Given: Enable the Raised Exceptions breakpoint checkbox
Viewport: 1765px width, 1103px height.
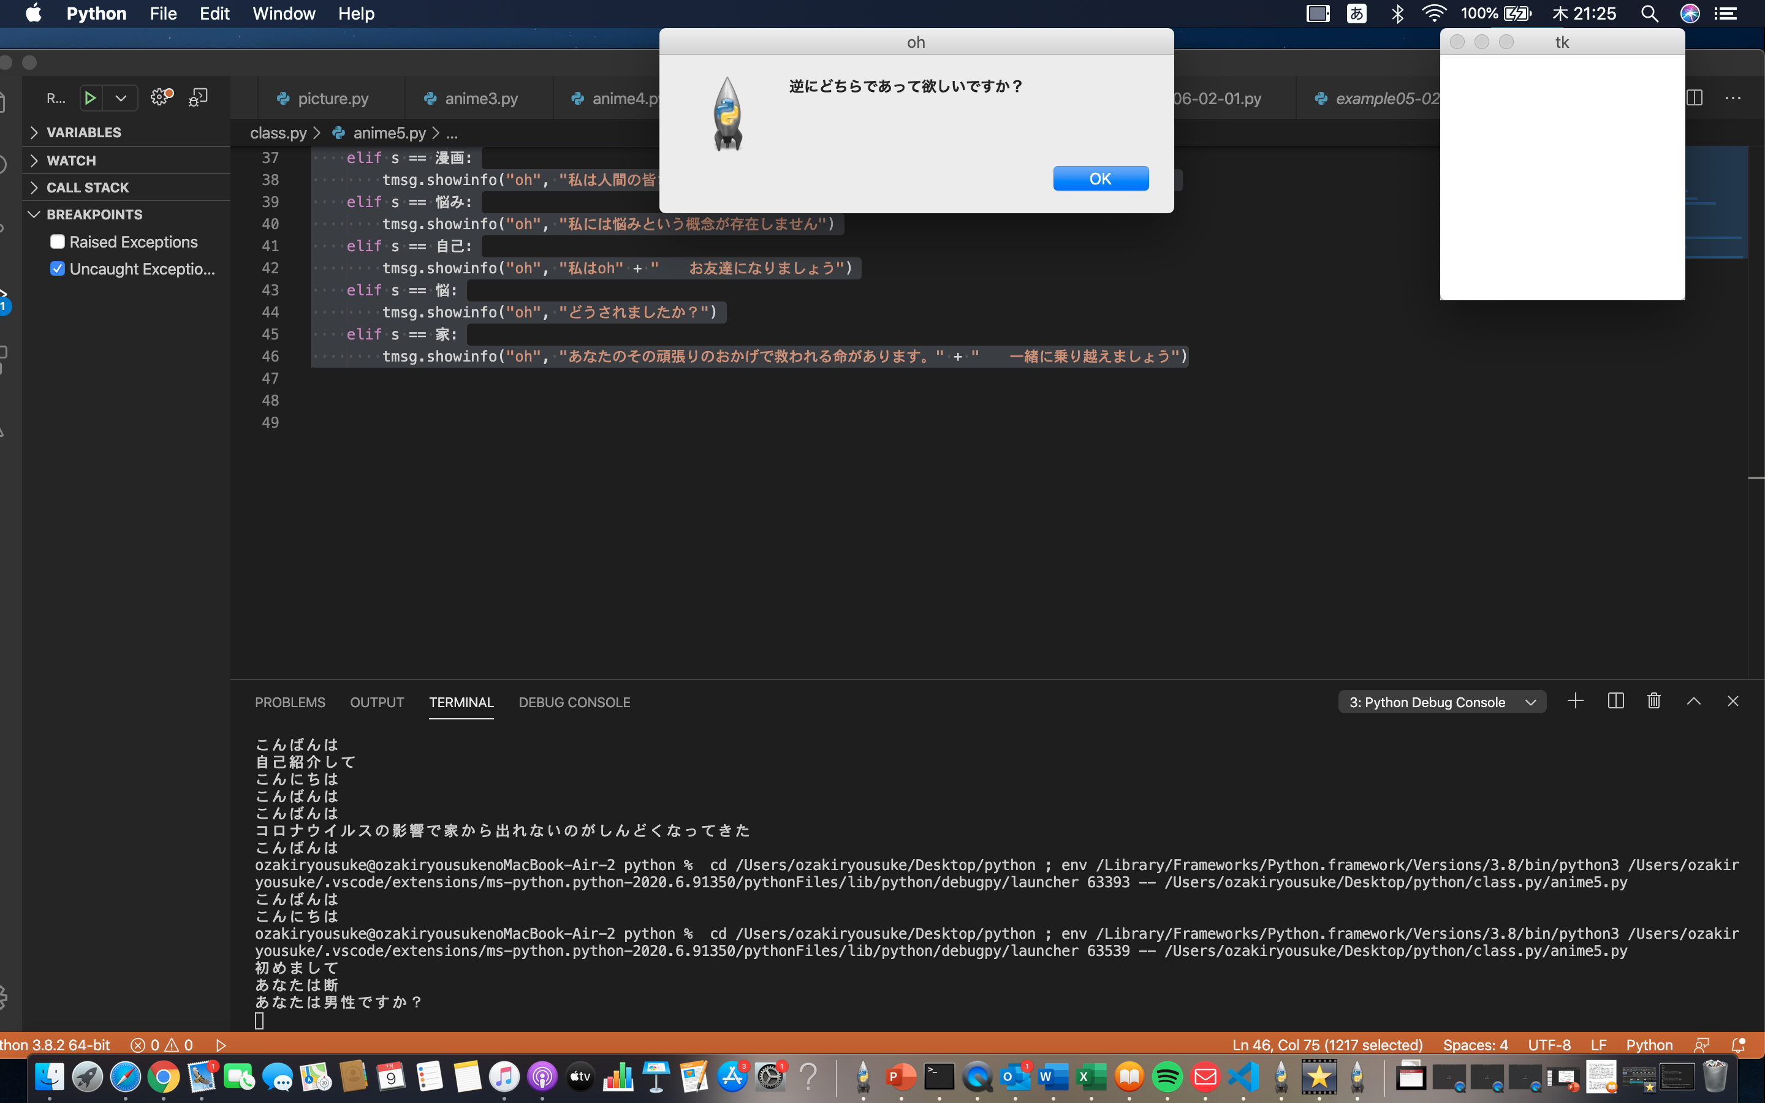Looking at the screenshot, I should 58,241.
